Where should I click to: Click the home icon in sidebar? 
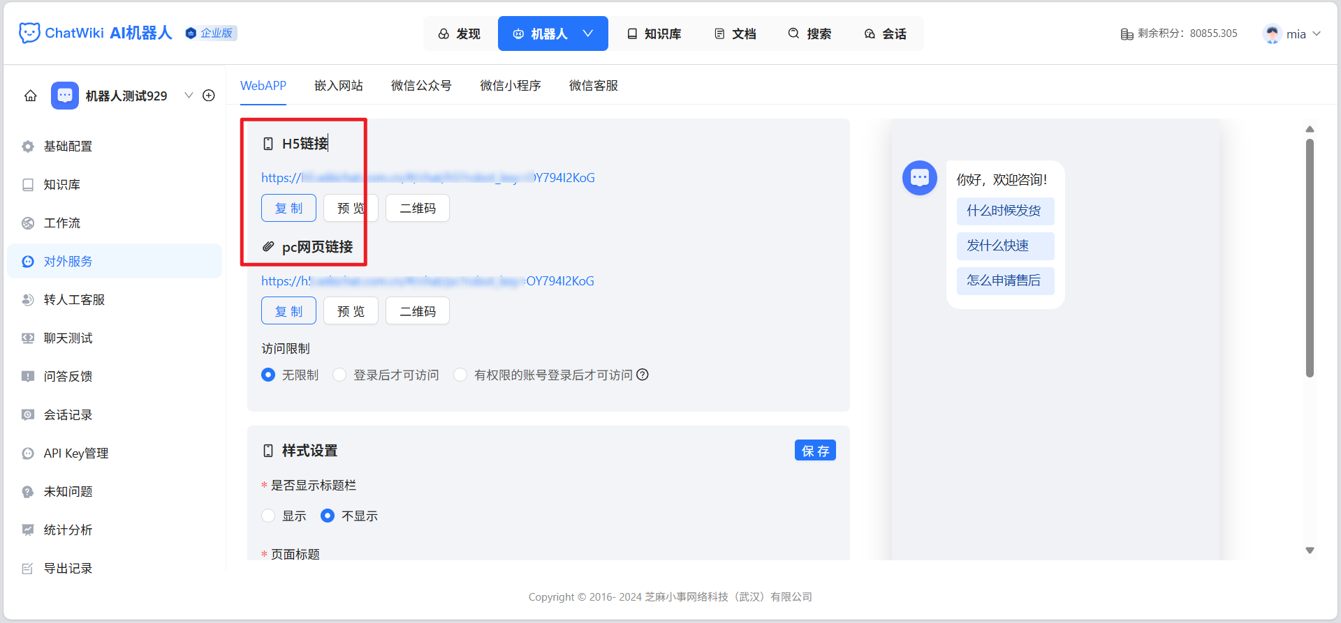point(31,96)
